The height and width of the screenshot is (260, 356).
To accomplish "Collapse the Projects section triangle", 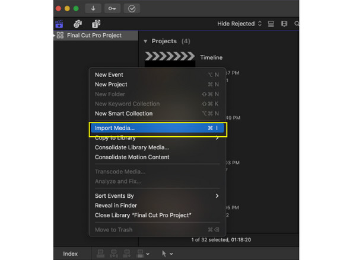I will point(145,41).
